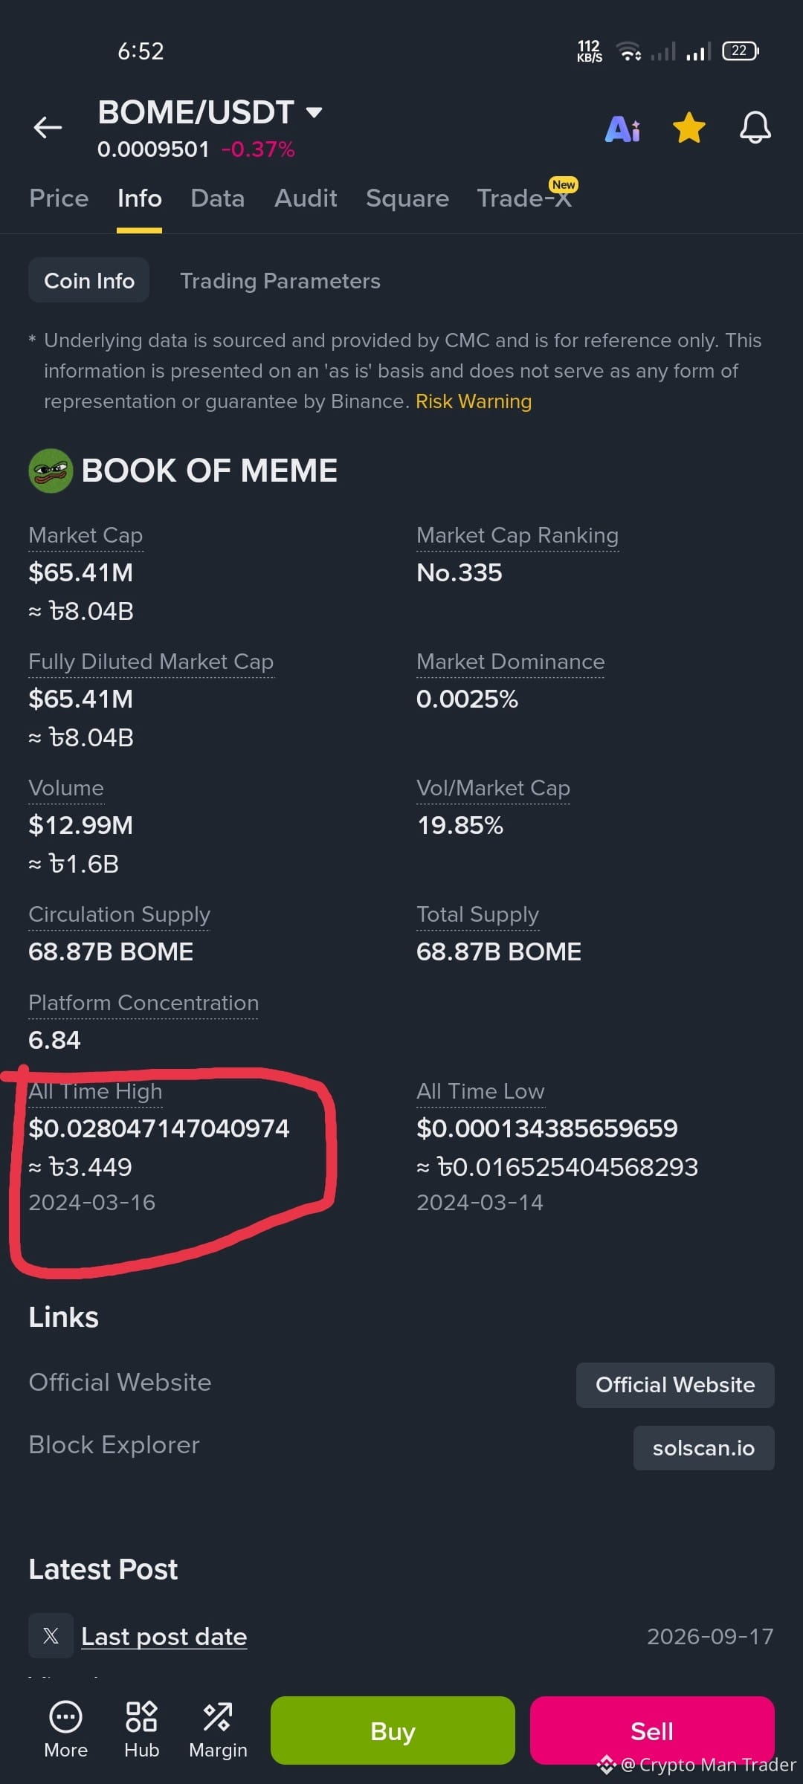Open the AI assistant icon

pyautogui.click(x=623, y=129)
